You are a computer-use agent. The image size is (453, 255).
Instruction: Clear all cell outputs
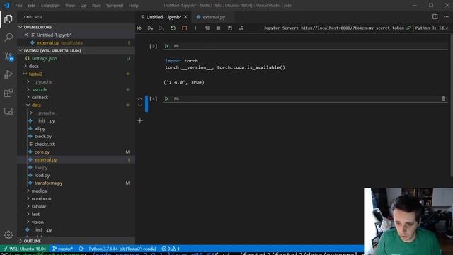click(x=207, y=28)
